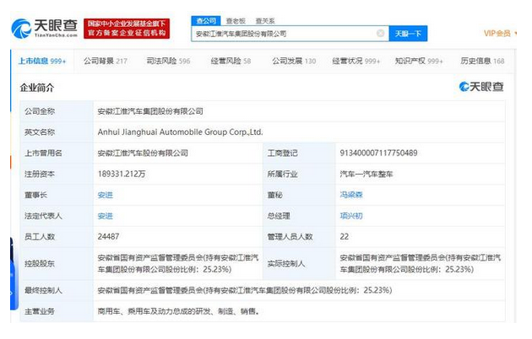The image size is (532, 339).
Task: Open the 司法风险 596 tab
Action: coord(168,62)
